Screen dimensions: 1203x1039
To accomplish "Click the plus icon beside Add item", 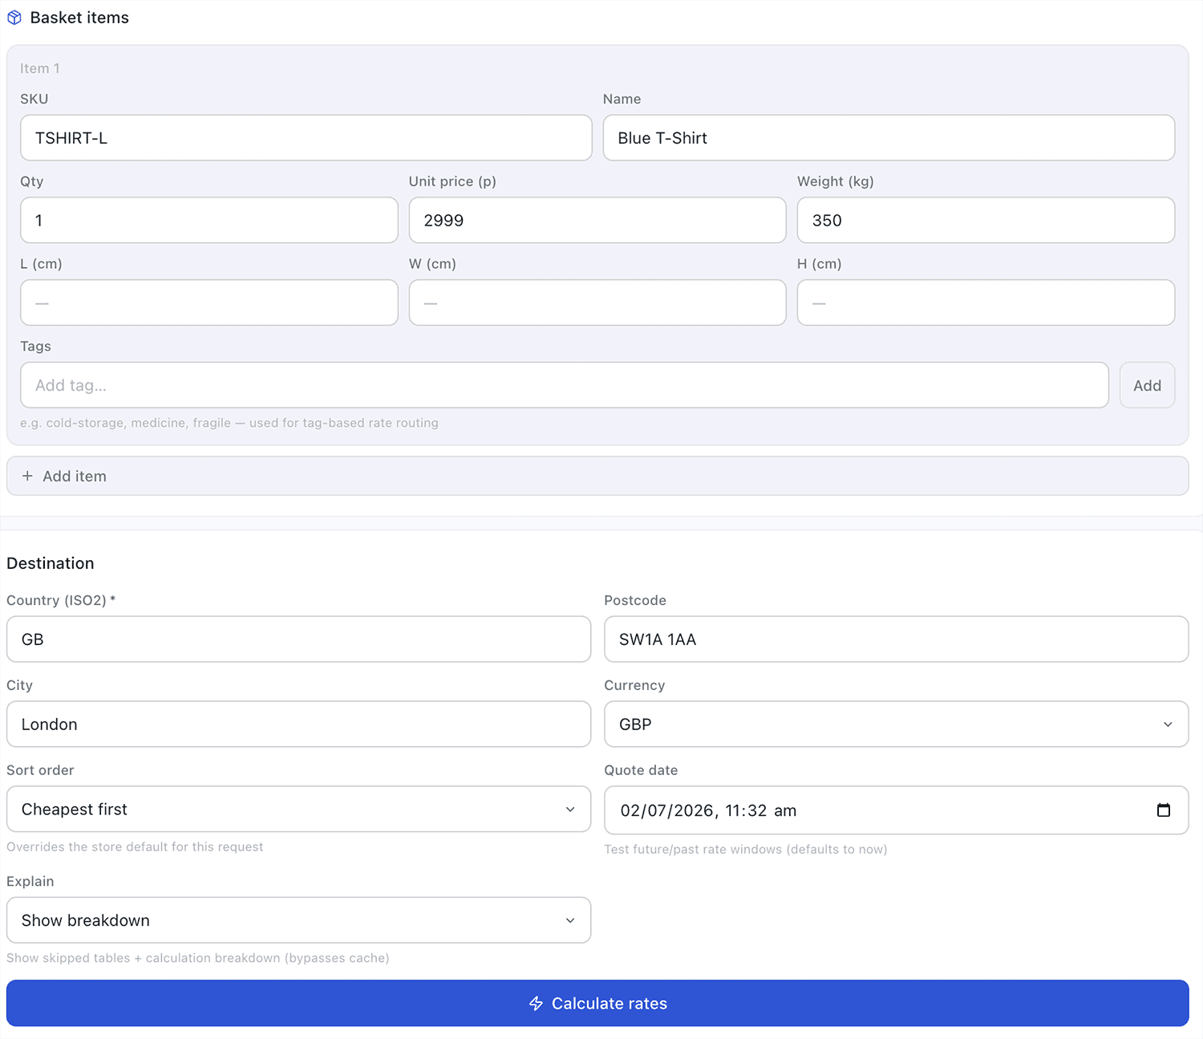I will pyautogui.click(x=27, y=476).
